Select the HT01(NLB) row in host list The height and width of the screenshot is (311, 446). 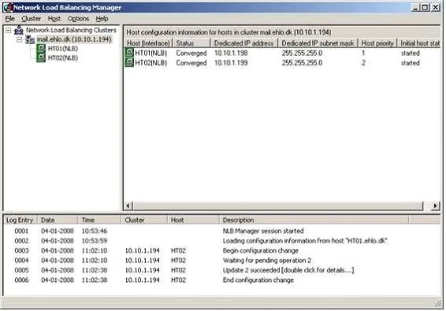point(282,53)
